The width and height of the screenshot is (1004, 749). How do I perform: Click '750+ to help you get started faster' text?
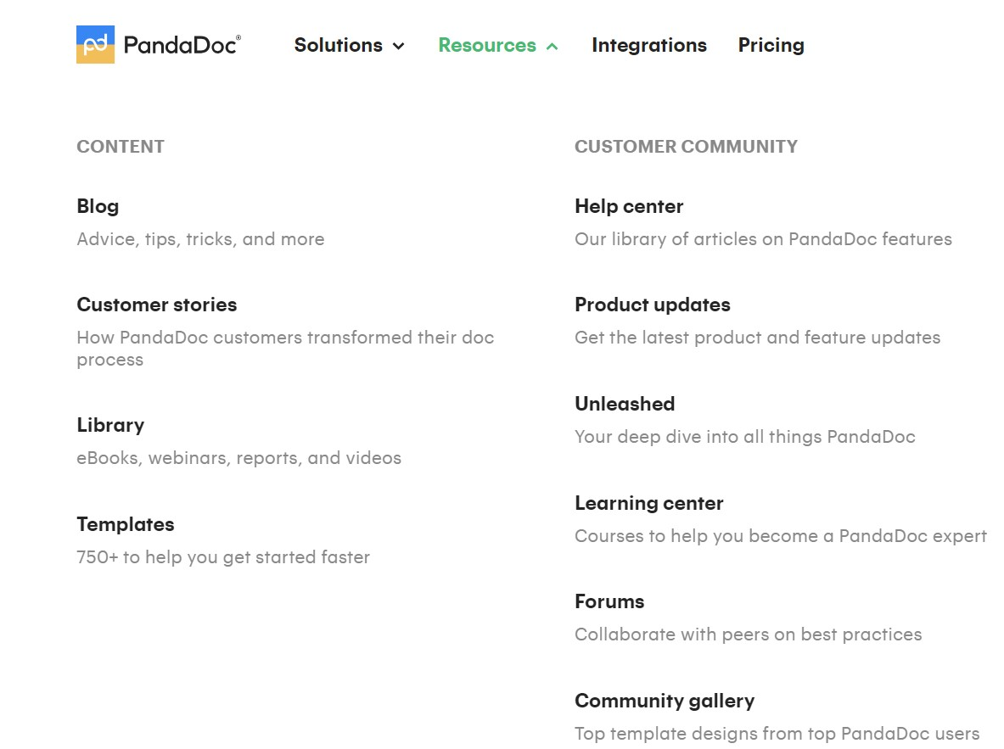223,557
